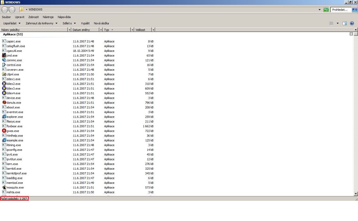Expand the Sdílet s dropdown

(69, 23)
